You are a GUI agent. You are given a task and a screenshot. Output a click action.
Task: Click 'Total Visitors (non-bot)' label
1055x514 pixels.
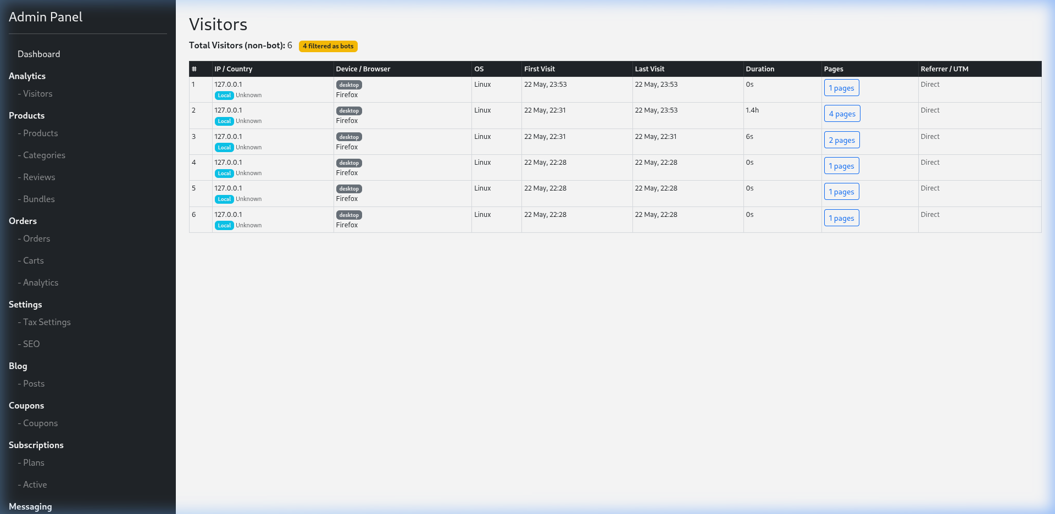(x=237, y=46)
